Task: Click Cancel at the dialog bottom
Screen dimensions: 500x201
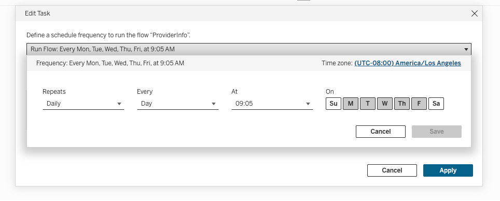Action: [x=392, y=170]
